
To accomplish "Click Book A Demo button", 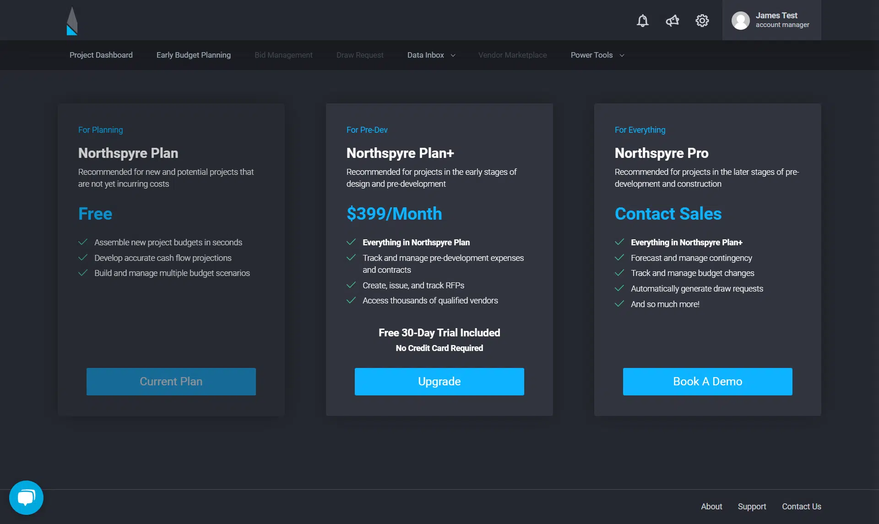I will (708, 382).
